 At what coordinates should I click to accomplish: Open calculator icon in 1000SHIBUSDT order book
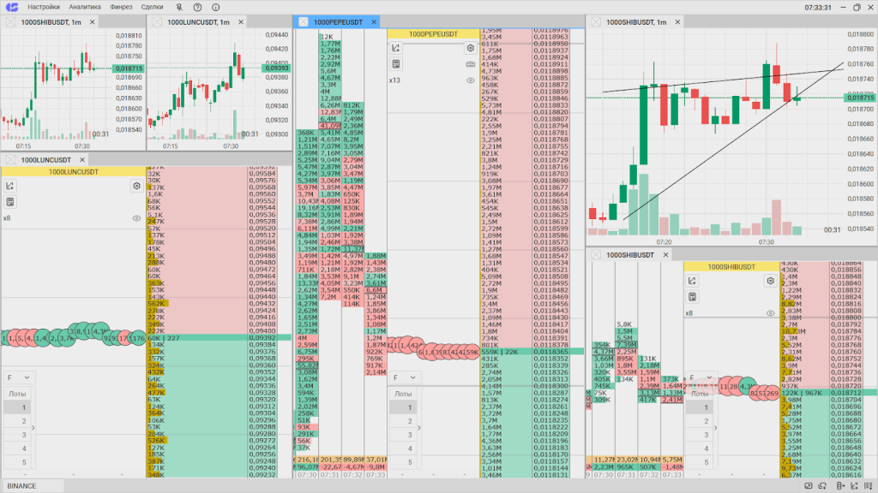(693, 297)
